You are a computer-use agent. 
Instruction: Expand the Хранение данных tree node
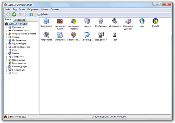(x=7, y=47)
